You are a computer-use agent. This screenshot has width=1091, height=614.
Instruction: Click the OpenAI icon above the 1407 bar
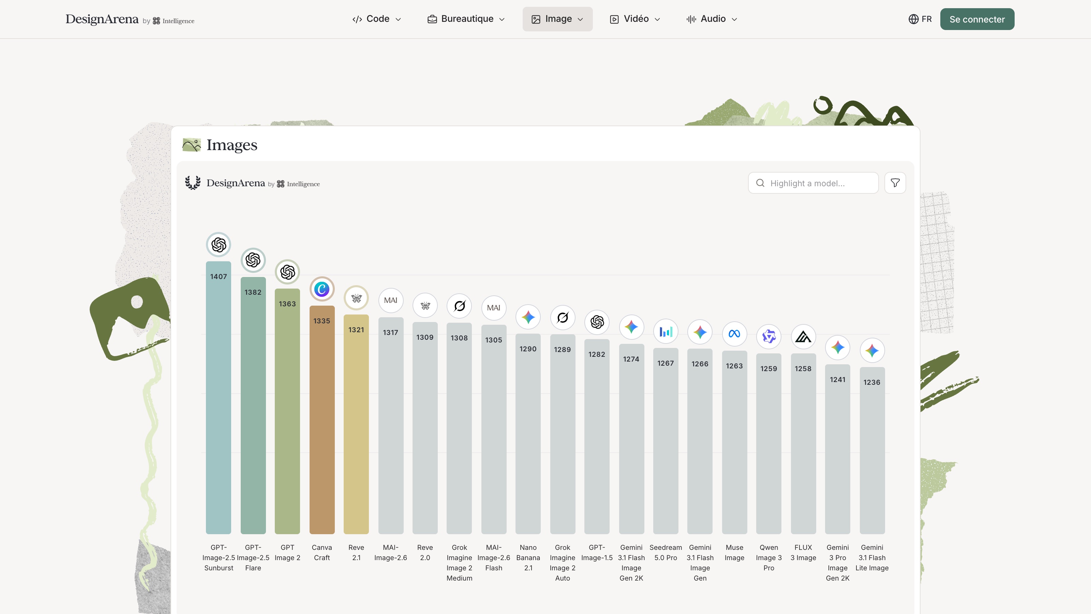coord(219,245)
